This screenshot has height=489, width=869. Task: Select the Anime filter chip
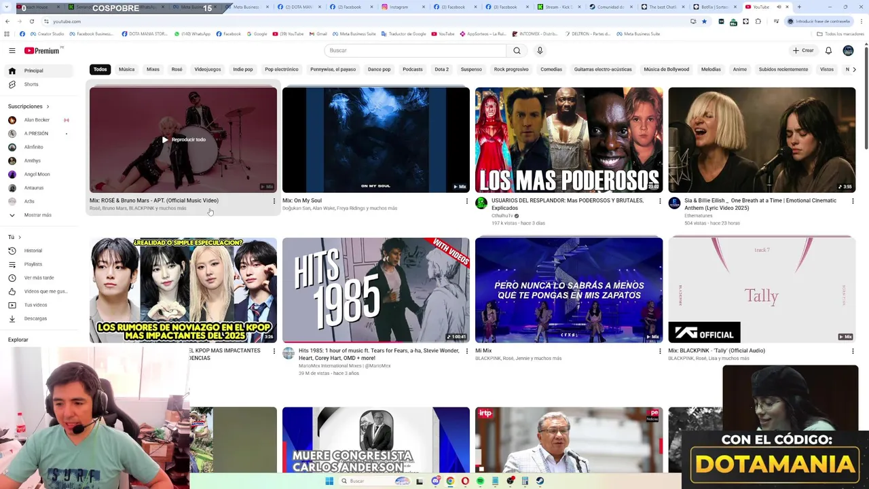[740, 69]
